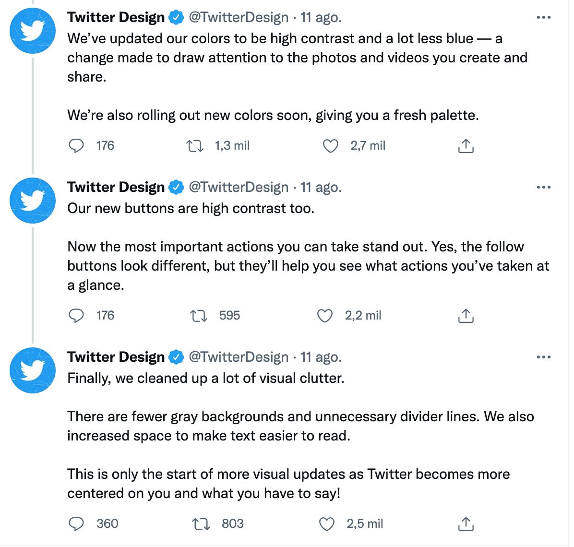The height and width of the screenshot is (547, 574).
Task: Open the @TwitterDesign profile from the first tweet
Action: tap(237, 17)
